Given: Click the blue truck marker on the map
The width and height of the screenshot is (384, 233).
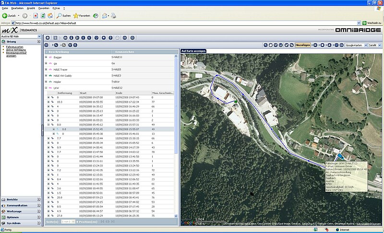Looking at the screenshot, I should point(340,156).
